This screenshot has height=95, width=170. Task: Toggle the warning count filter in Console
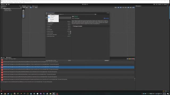click(130, 59)
